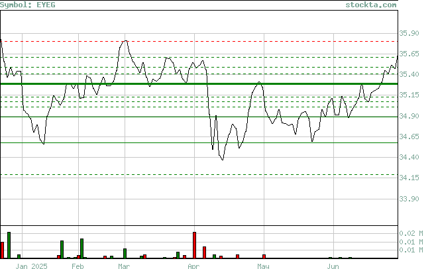434x269 pixels.
Task: Click the price peak at early March
Action: coord(125,41)
